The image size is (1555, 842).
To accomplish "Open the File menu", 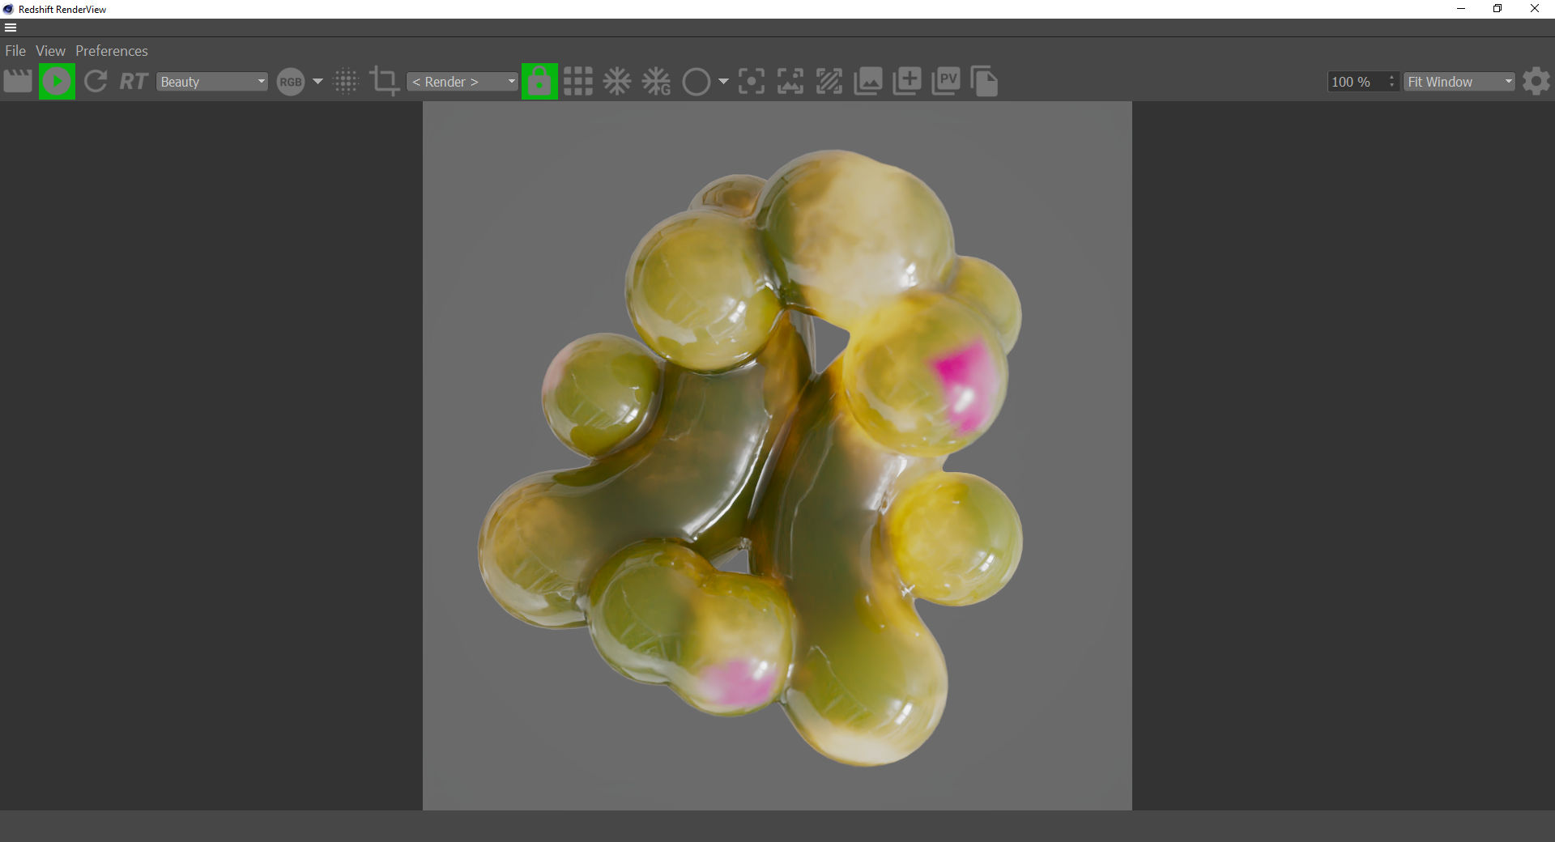I will tap(15, 51).
